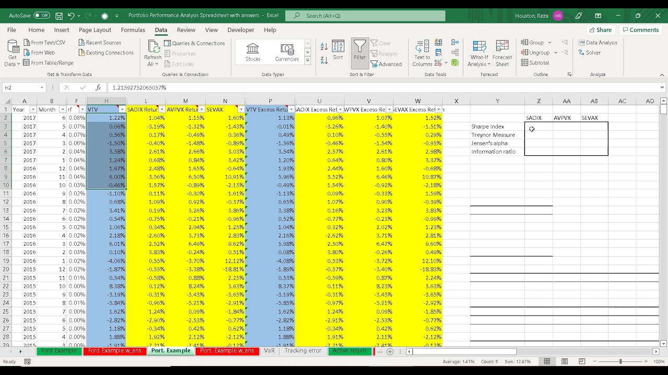
Task: Toggle AutoSave switch
Action: point(41,16)
